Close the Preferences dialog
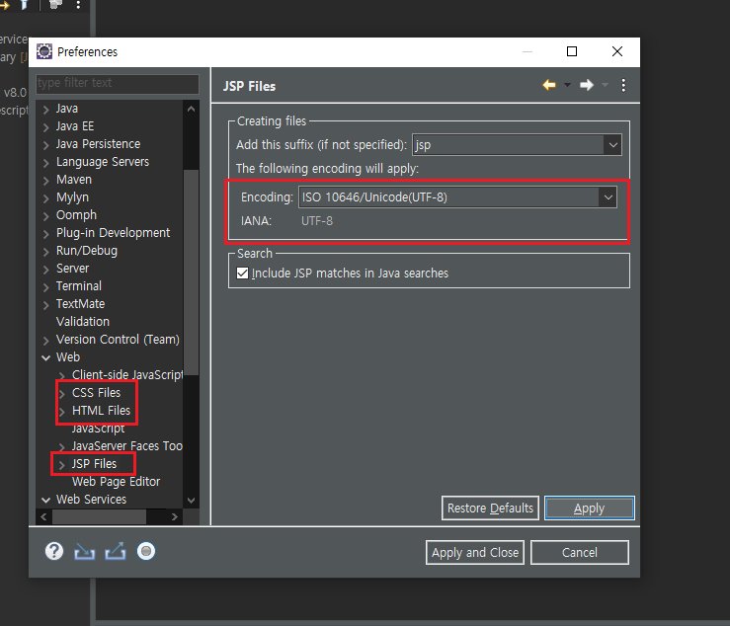Screen dimensions: 730x626 [x=616, y=51]
